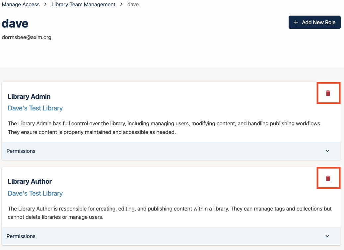Image resolution: width=344 pixels, height=250 pixels.
Task: Click breadcrumb arrow before dave
Action: 121,5
